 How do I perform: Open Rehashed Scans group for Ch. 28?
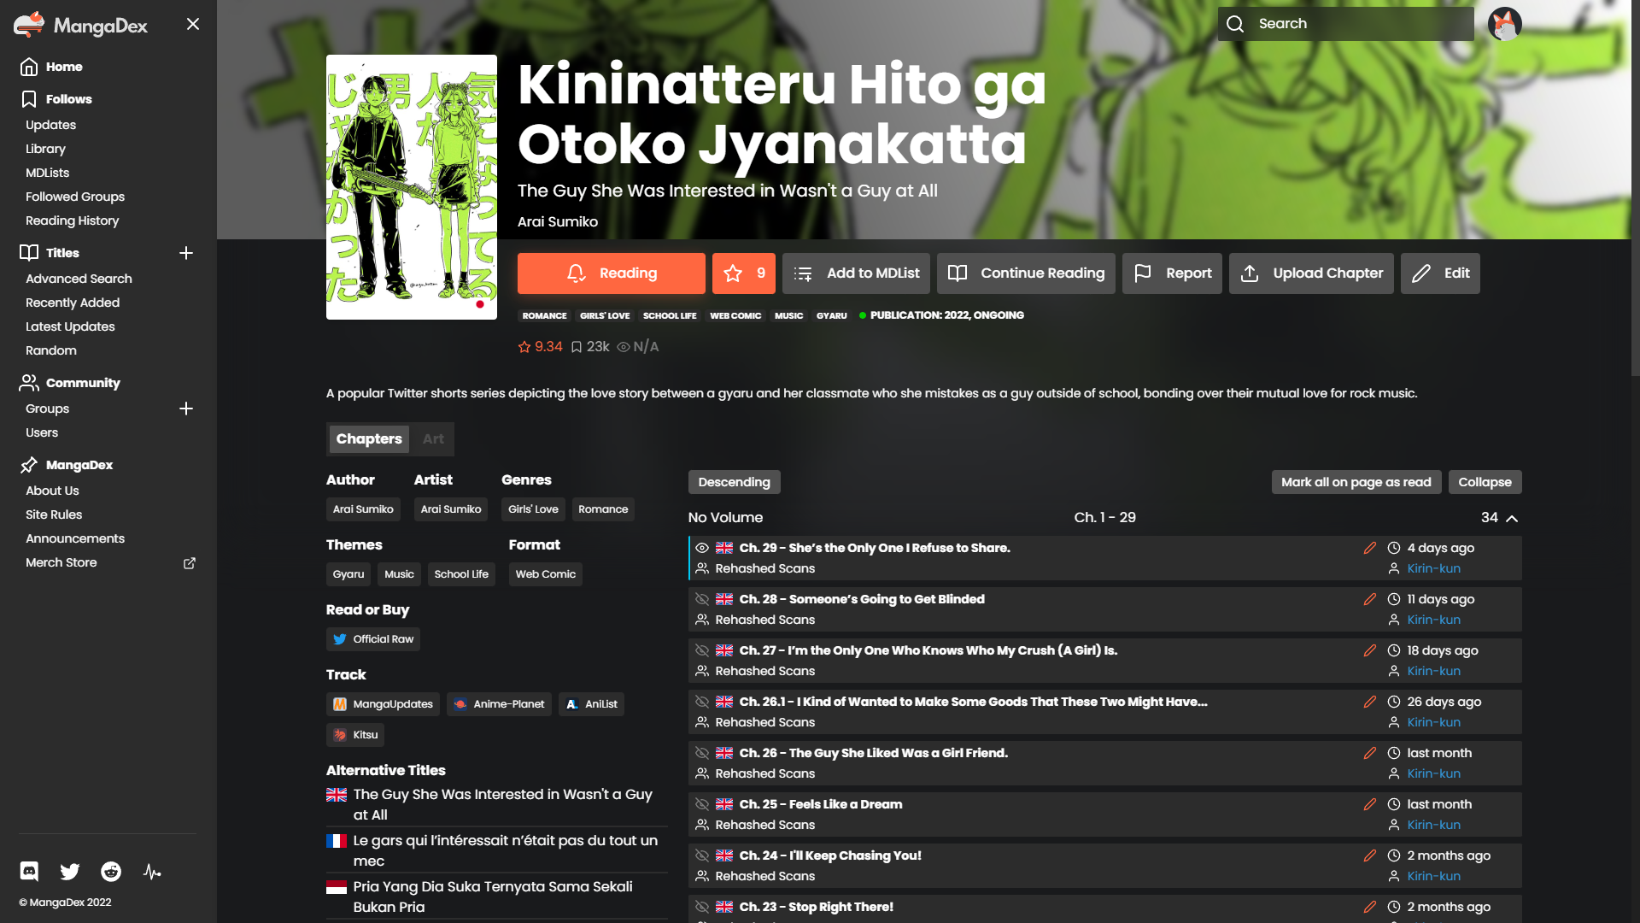(x=764, y=620)
